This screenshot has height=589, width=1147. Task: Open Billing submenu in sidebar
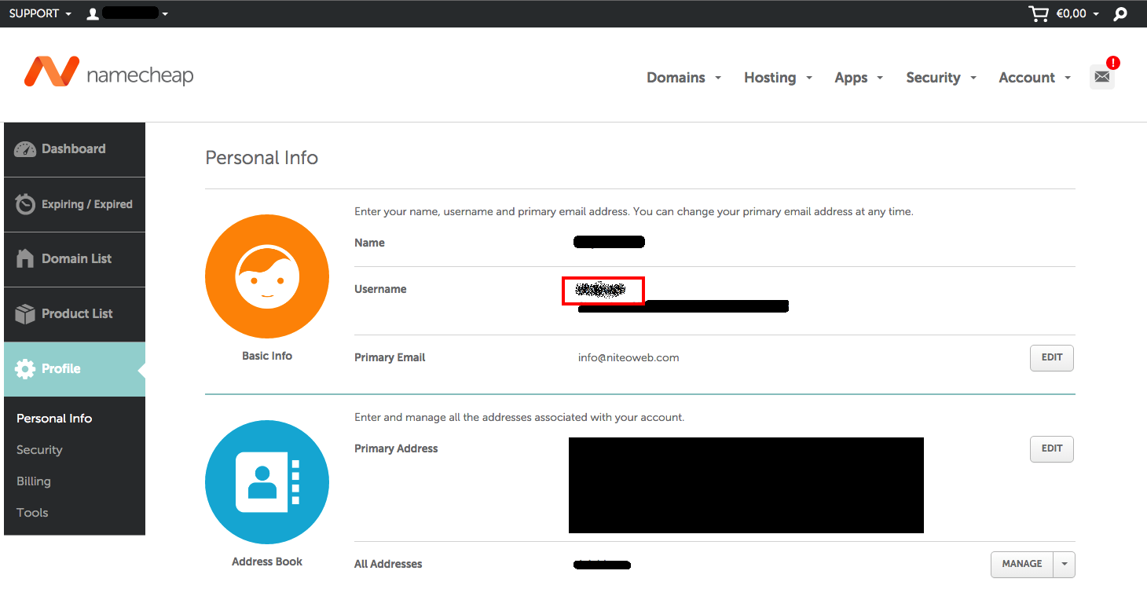pos(33,481)
